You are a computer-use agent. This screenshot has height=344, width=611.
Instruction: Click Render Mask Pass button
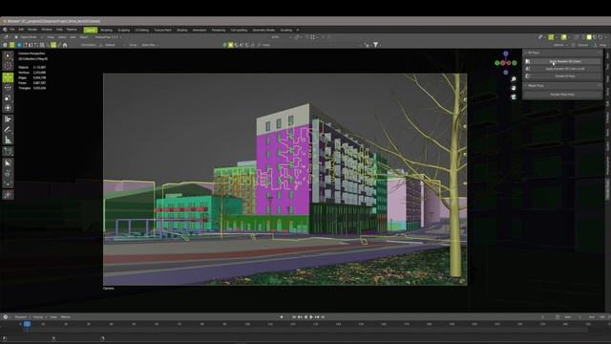(x=562, y=95)
